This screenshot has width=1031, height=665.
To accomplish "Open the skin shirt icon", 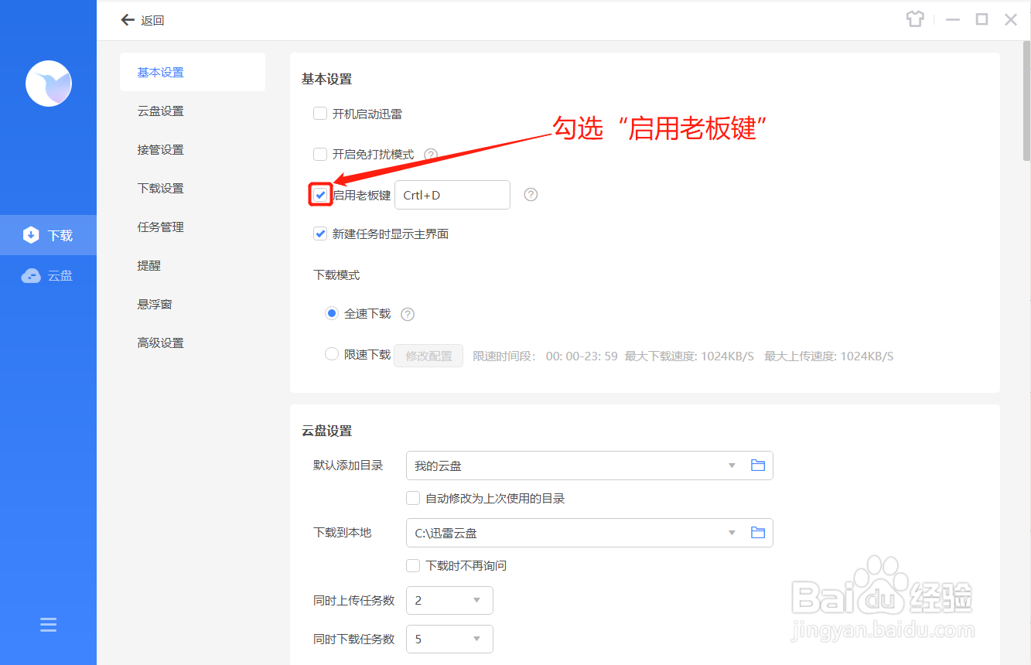I will click(916, 19).
